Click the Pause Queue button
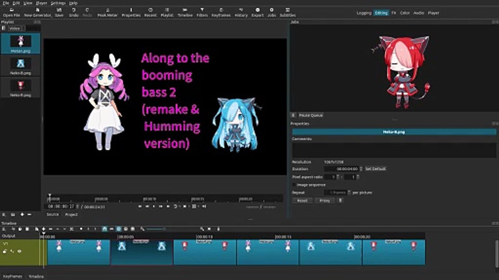 click(311, 115)
